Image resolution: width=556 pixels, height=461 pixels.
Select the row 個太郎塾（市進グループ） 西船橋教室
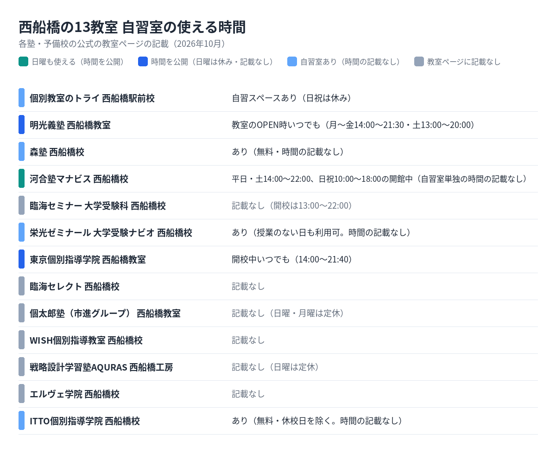point(278,313)
